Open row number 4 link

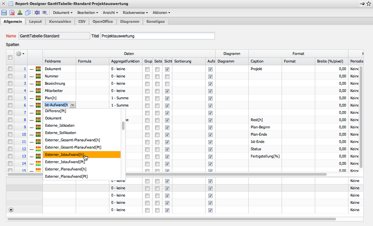pyautogui.click(x=25, y=91)
